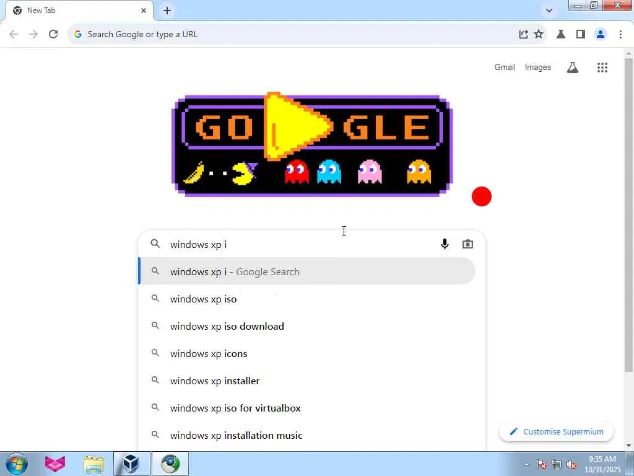Image resolution: width=634 pixels, height=476 pixels.
Task: Open the Google apps grid
Action: (602, 68)
